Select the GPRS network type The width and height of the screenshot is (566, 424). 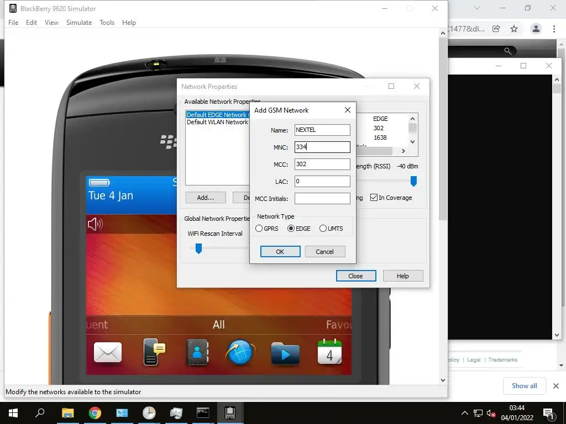[x=266, y=229]
